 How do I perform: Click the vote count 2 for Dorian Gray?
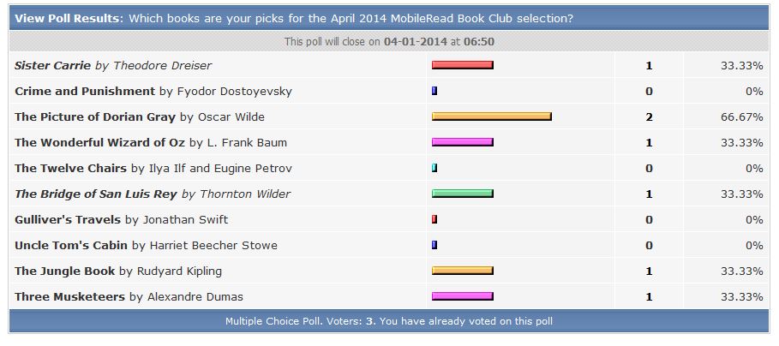649,116
